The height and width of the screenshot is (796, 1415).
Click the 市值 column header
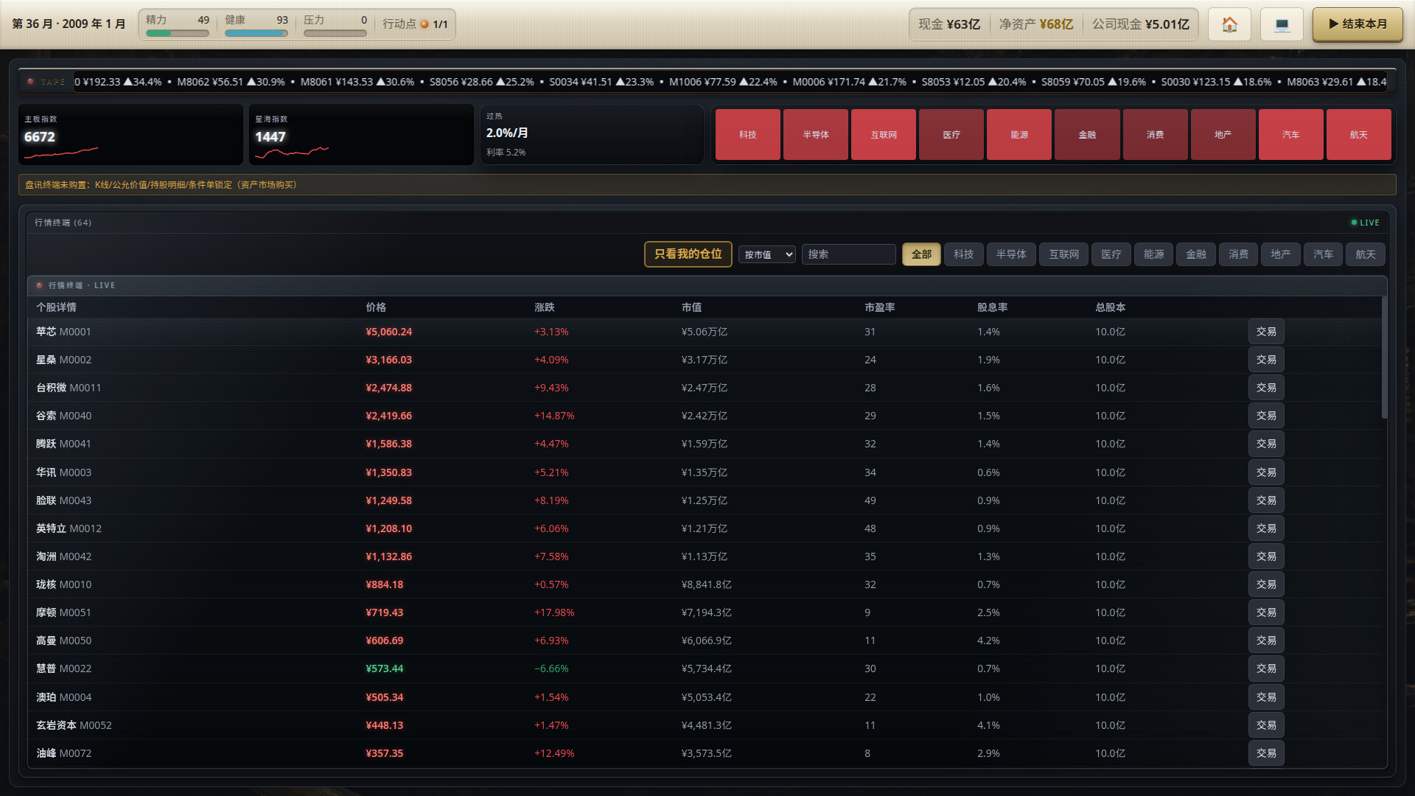click(691, 307)
